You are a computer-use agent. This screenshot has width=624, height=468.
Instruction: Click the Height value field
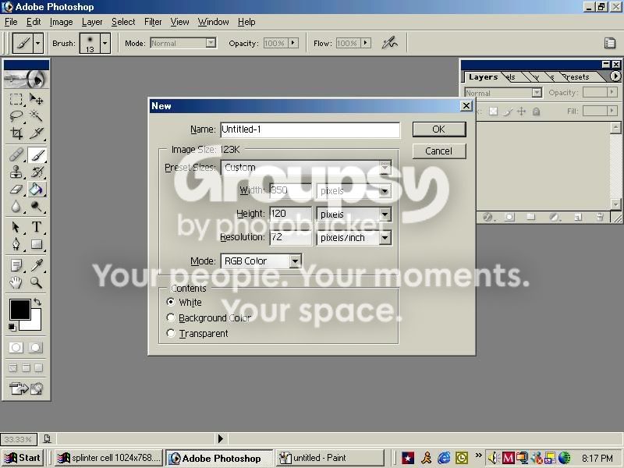pyautogui.click(x=291, y=214)
